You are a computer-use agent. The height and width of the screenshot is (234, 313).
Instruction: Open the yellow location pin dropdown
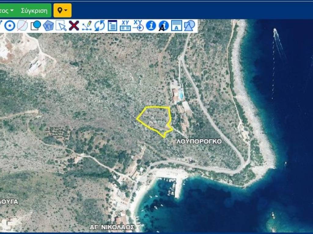click(62, 11)
